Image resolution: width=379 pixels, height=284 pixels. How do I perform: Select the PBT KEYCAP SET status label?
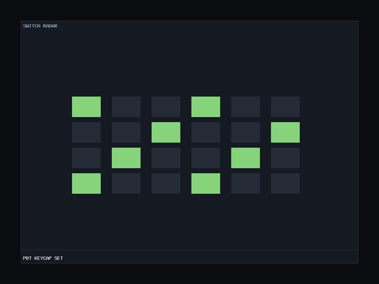43,258
